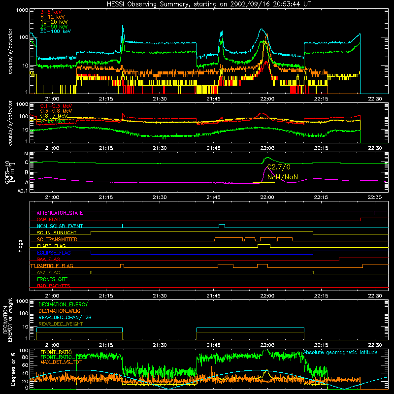This screenshot has width=394, height=394.
Task: Click the 21:45 tick label under MeV panel
Action: 213,148
